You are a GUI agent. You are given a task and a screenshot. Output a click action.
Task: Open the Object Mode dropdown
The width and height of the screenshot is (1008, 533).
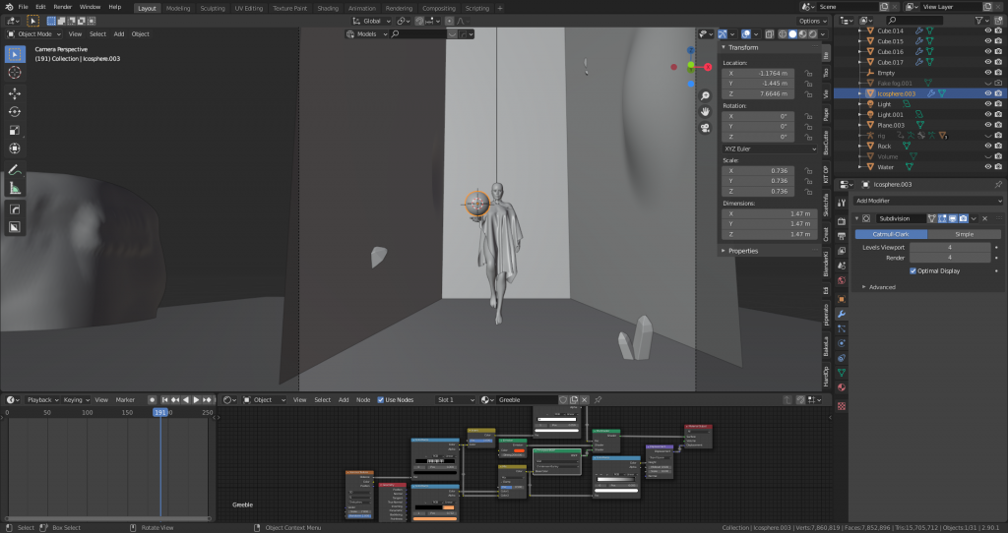pos(34,33)
